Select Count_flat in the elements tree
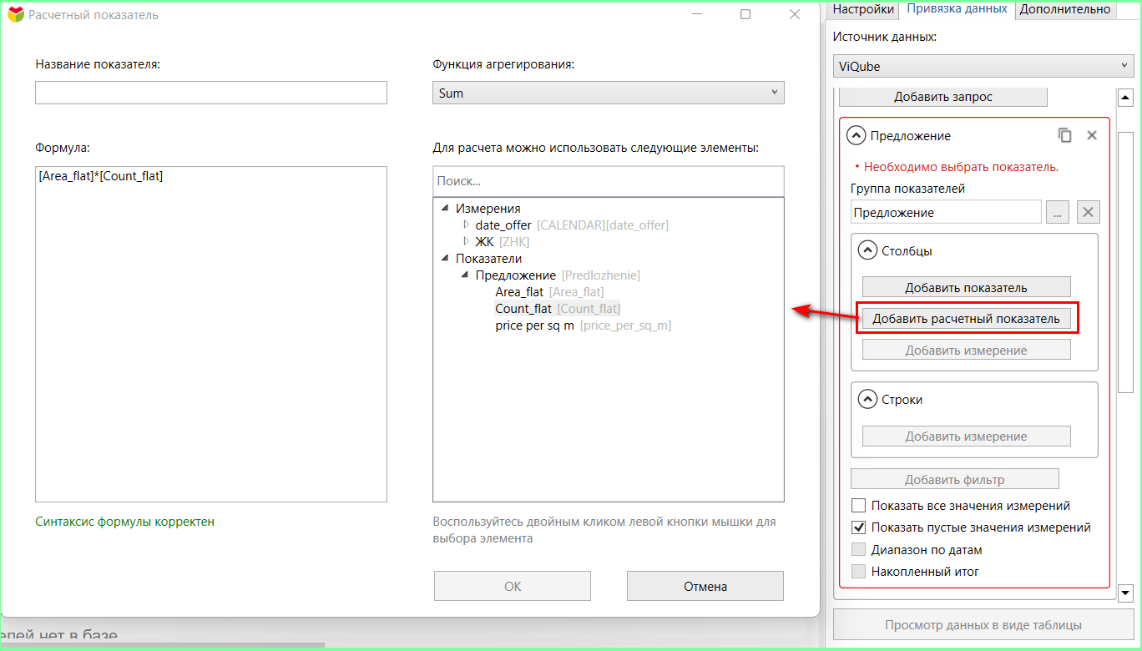This screenshot has height=651, width=1142. [558, 309]
